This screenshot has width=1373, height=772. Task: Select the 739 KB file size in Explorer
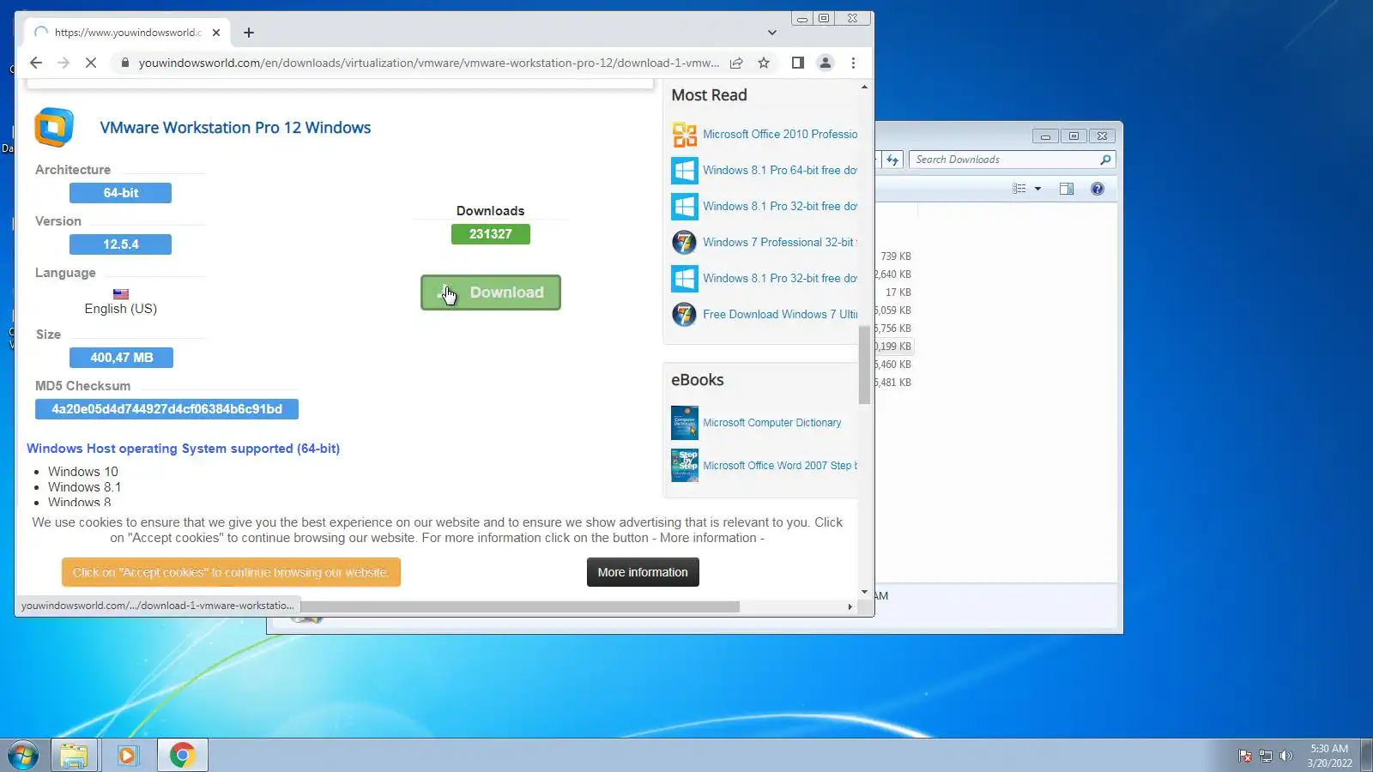pos(896,256)
